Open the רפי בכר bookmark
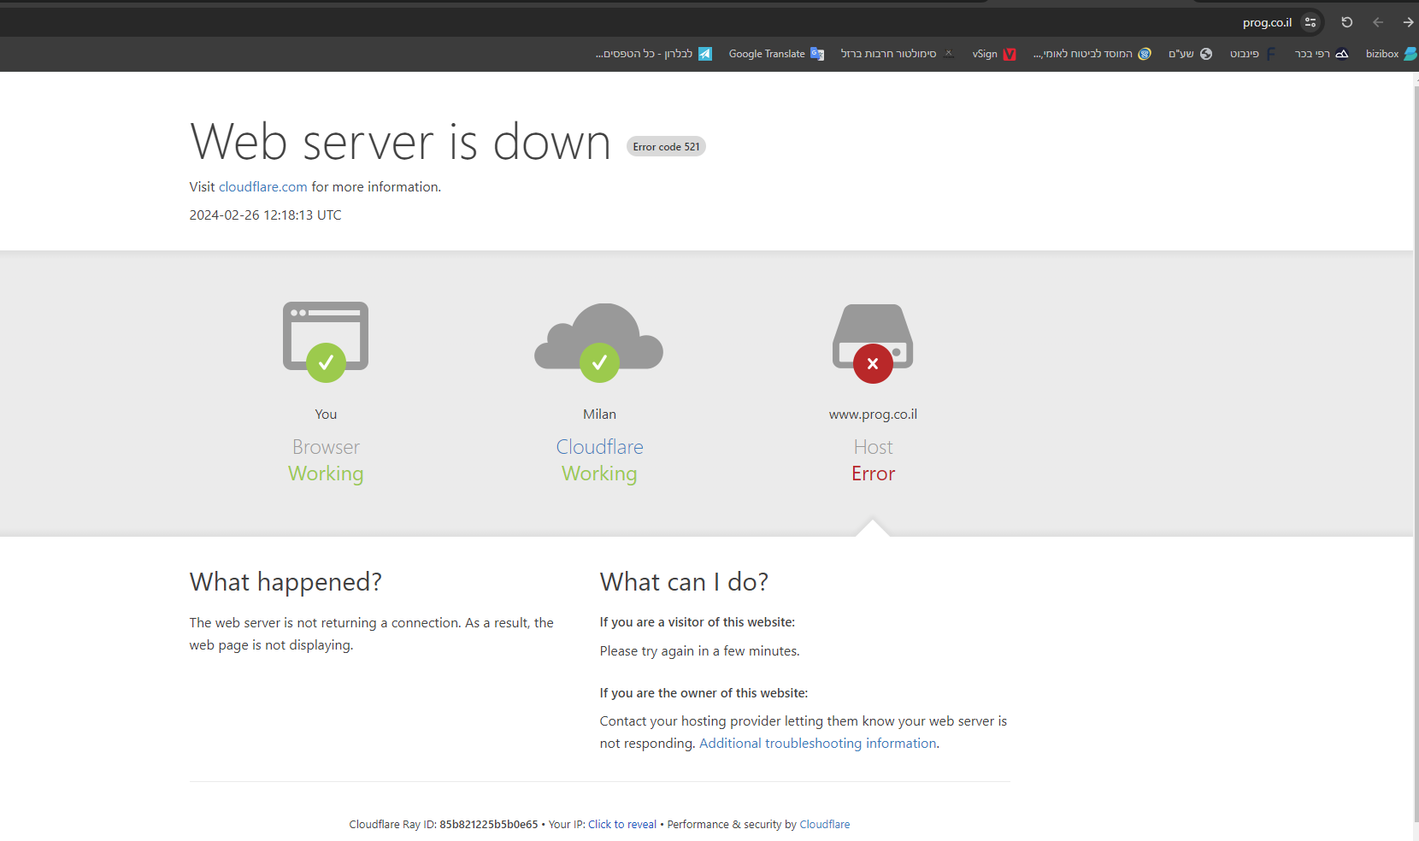Screen dimensions: 1419x841 1322,54
